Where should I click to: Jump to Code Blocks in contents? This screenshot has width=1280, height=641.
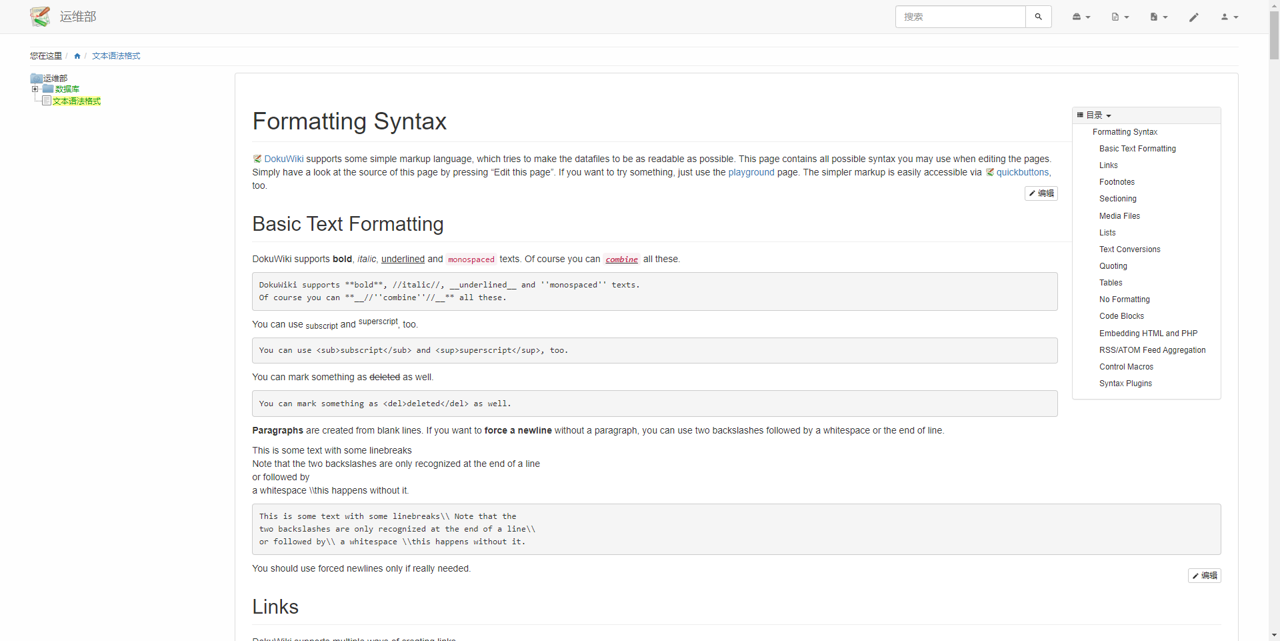[x=1121, y=316]
